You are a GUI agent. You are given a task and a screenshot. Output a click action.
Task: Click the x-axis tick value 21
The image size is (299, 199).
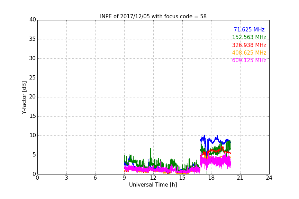click(x=240, y=178)
